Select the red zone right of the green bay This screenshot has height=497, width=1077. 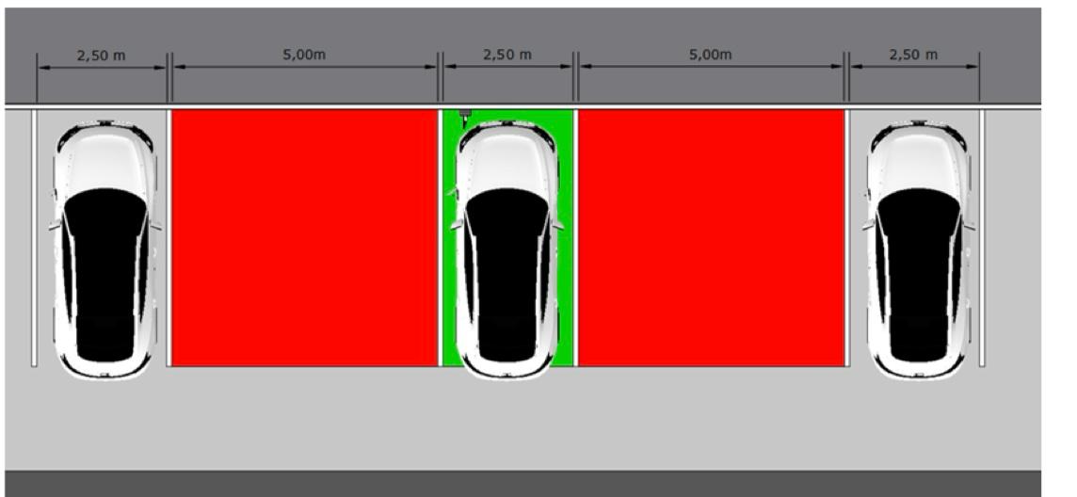click(711, 237)
